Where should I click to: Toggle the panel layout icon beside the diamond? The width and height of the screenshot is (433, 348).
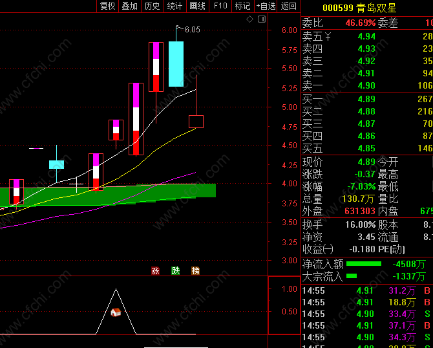pos(262,19)
